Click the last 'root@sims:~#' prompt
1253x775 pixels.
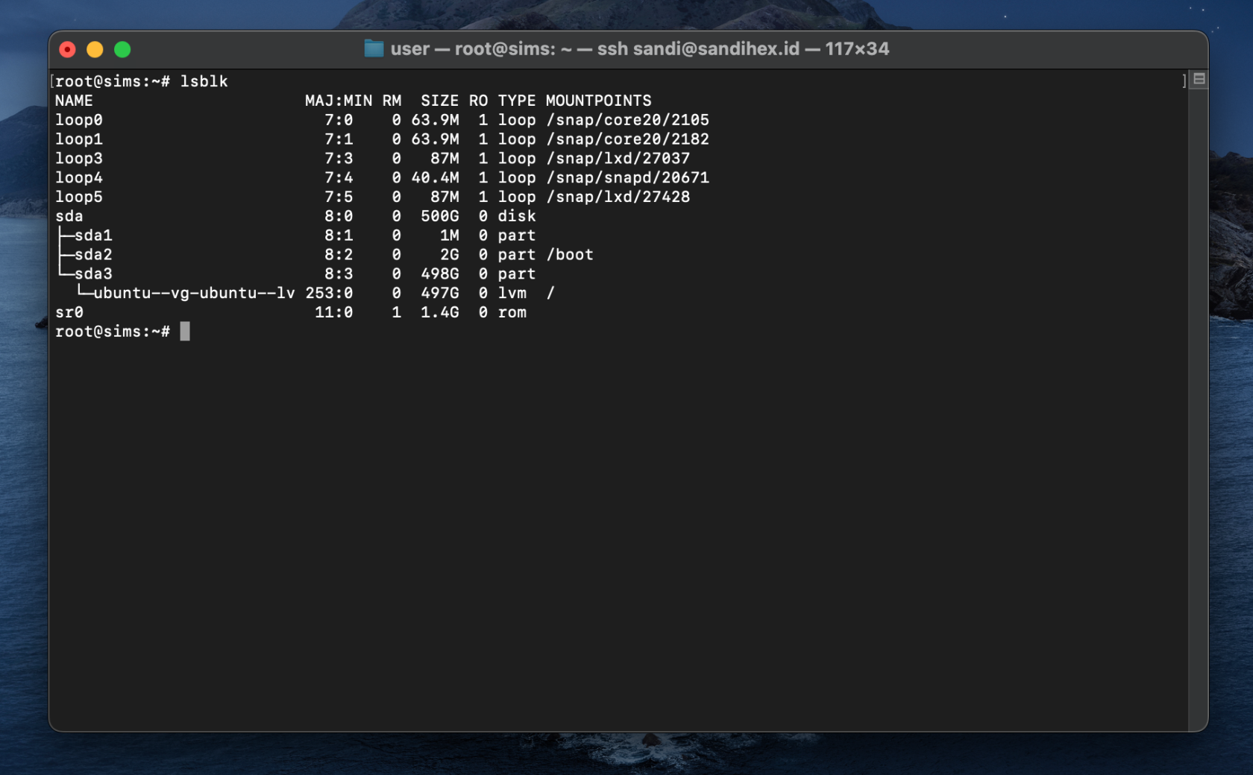click(113, 332)
